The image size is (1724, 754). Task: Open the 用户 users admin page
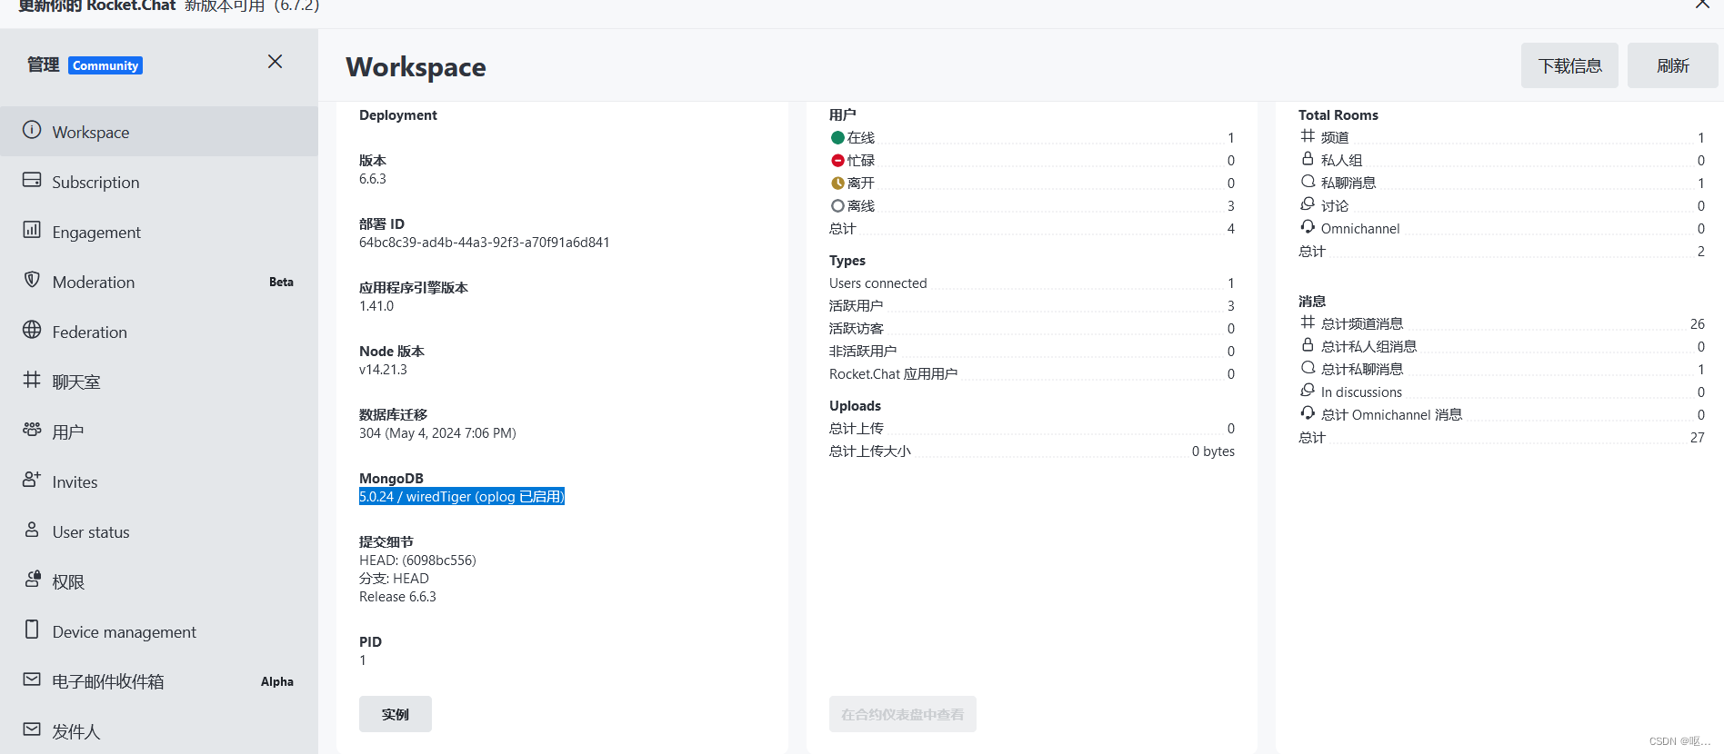pyautogui.click(x=159, y=432)
